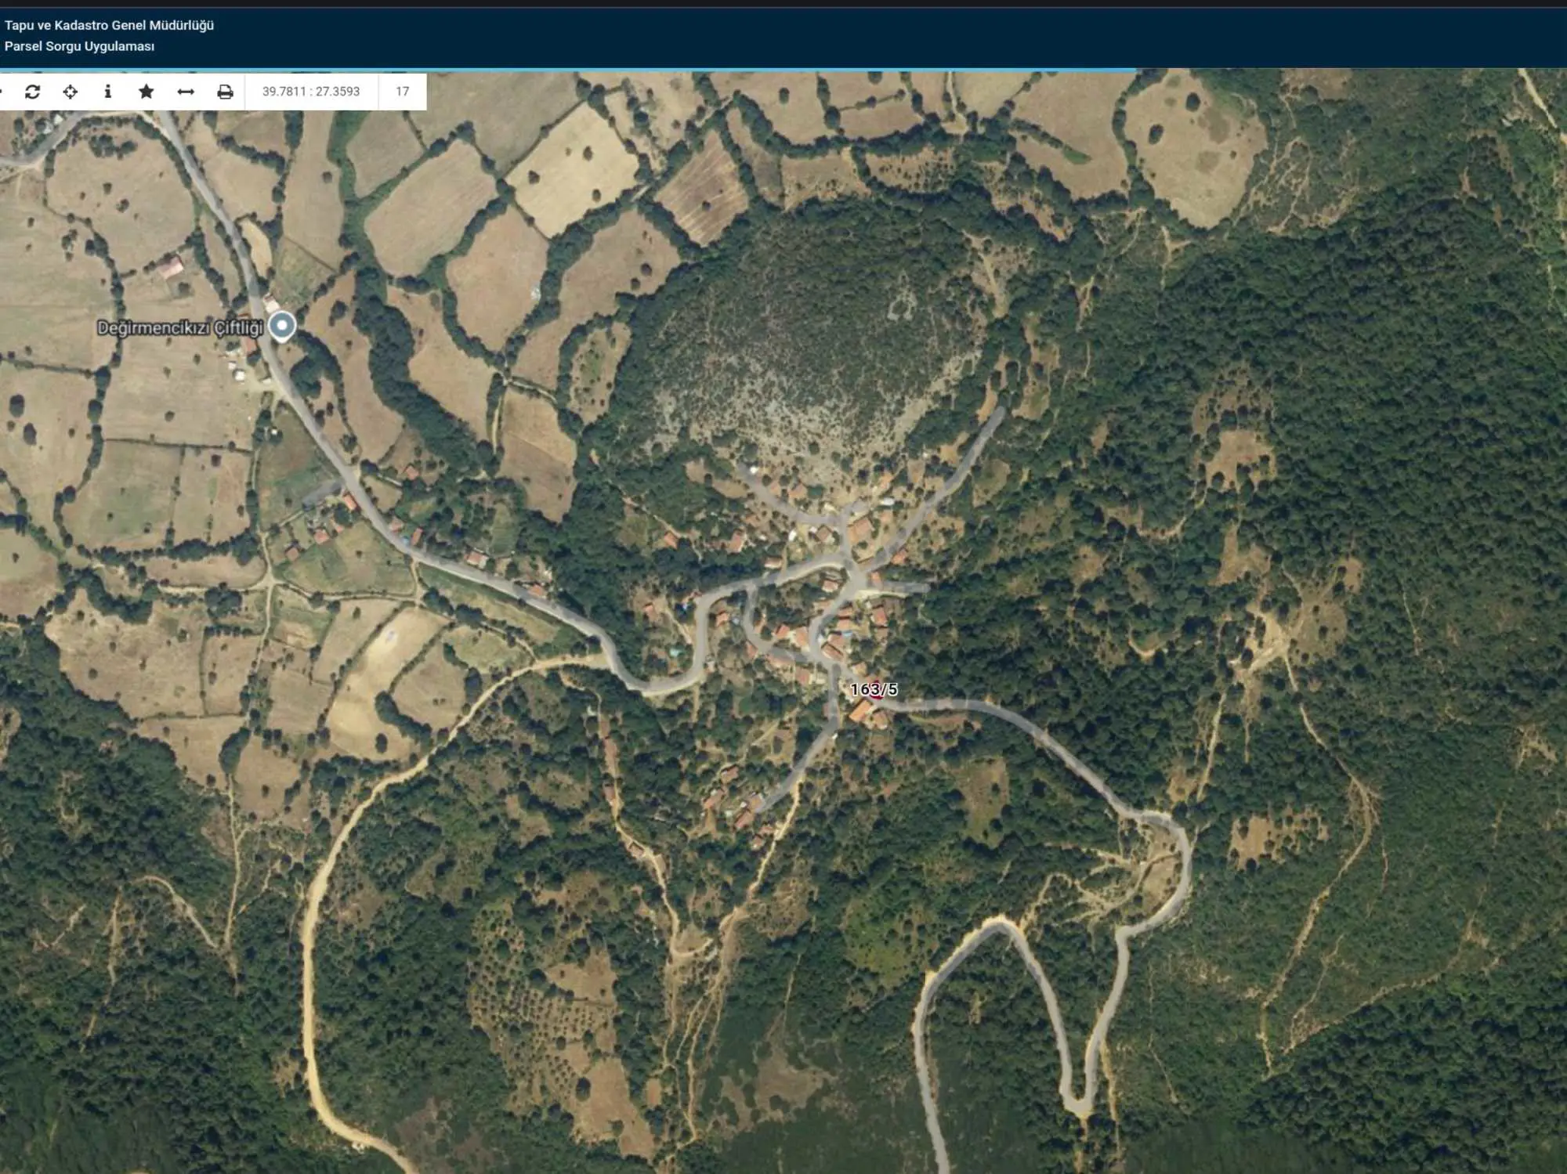Click the coordinate readout 39.7811 : 27.3593
The image size is (1567, 1174).
click(x=311, y=92)
